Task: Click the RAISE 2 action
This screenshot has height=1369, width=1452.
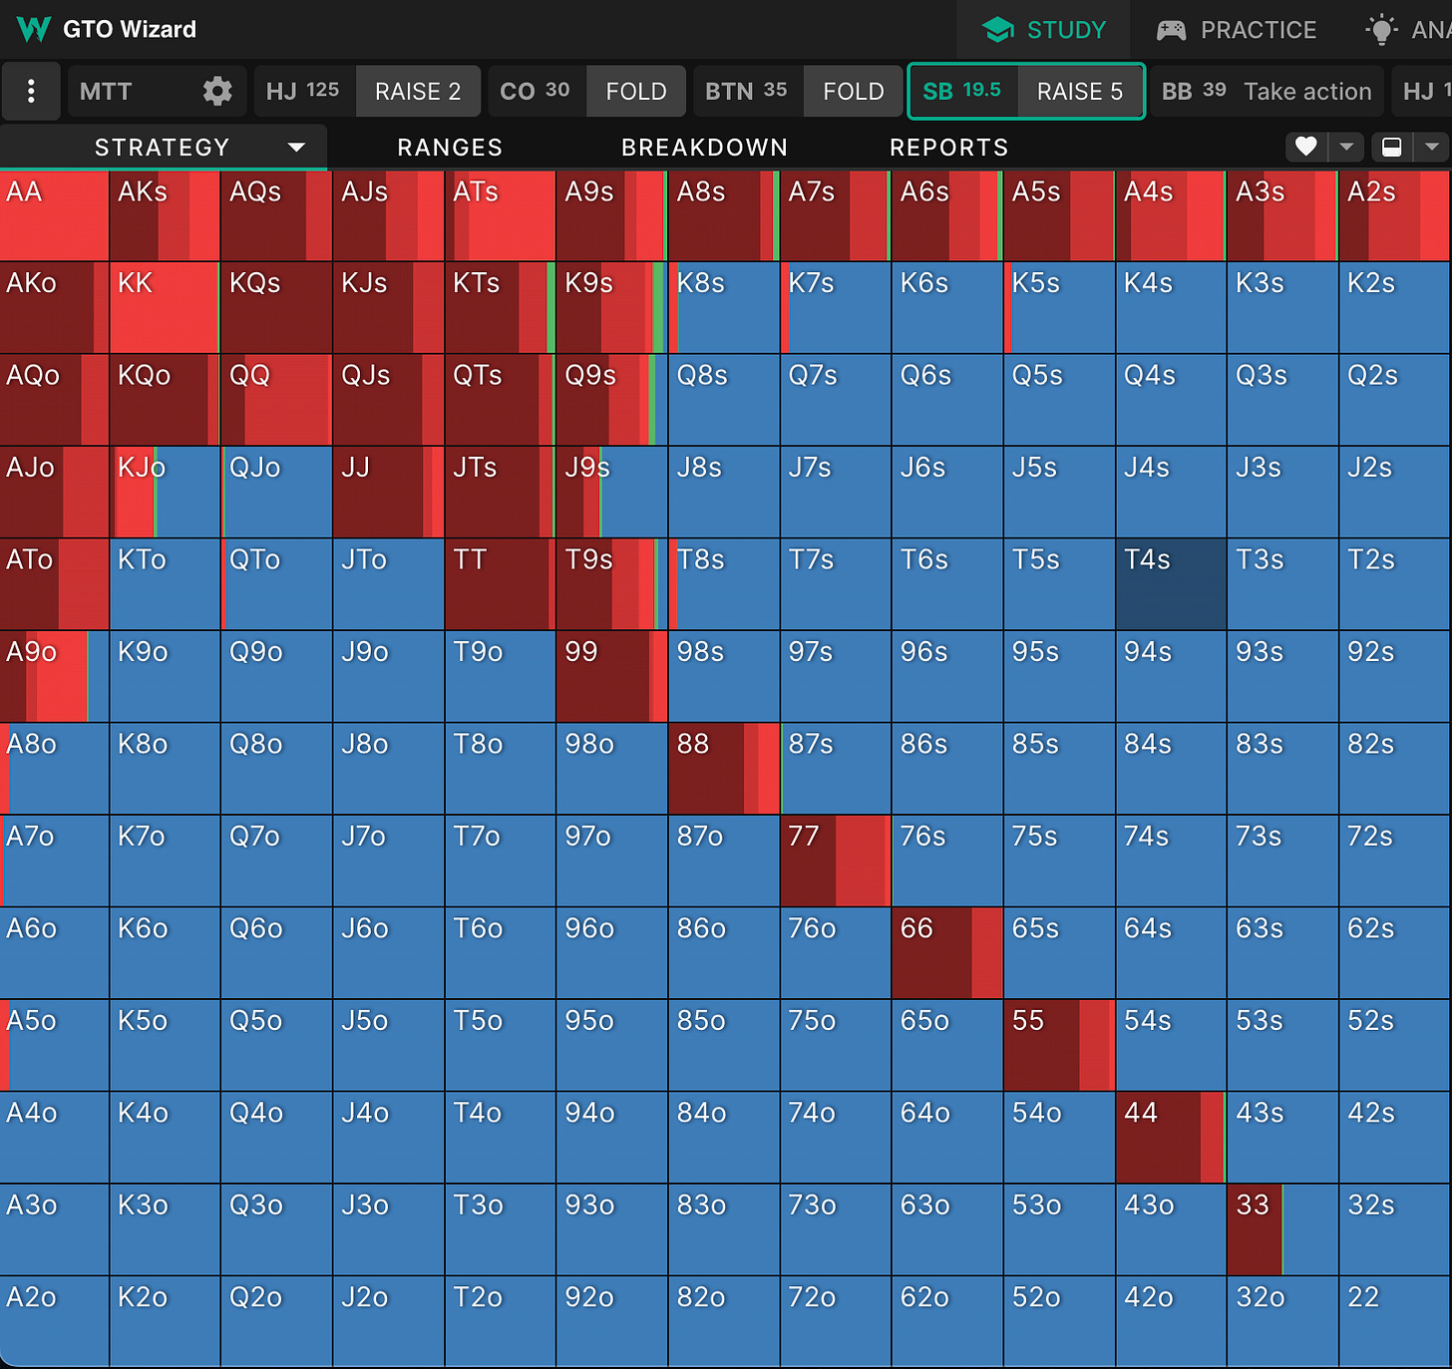Action: click(418, 92)
